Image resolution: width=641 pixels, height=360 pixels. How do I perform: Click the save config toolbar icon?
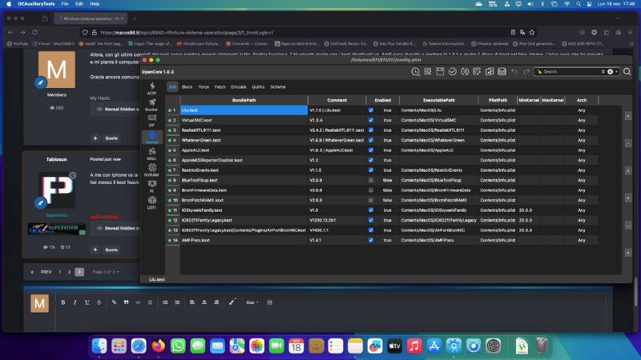pos(440,72)
